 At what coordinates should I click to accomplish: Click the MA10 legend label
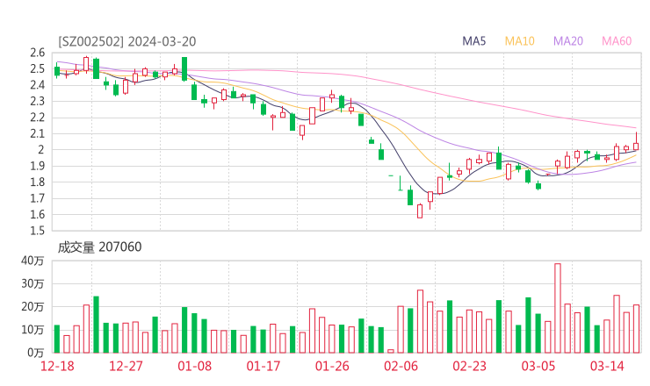pos(519,41)
